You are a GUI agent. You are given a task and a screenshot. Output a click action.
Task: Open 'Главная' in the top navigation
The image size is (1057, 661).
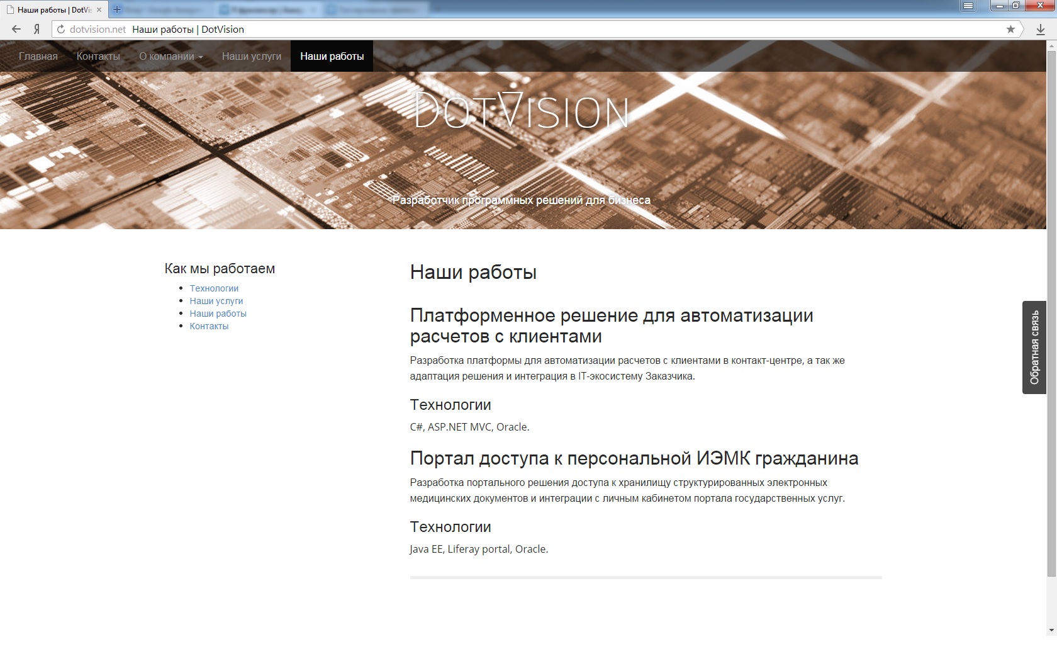(x=38, y=56)
